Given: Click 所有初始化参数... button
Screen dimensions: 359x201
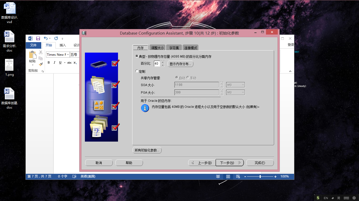Looking at the screenshot, I should (147, 150).
